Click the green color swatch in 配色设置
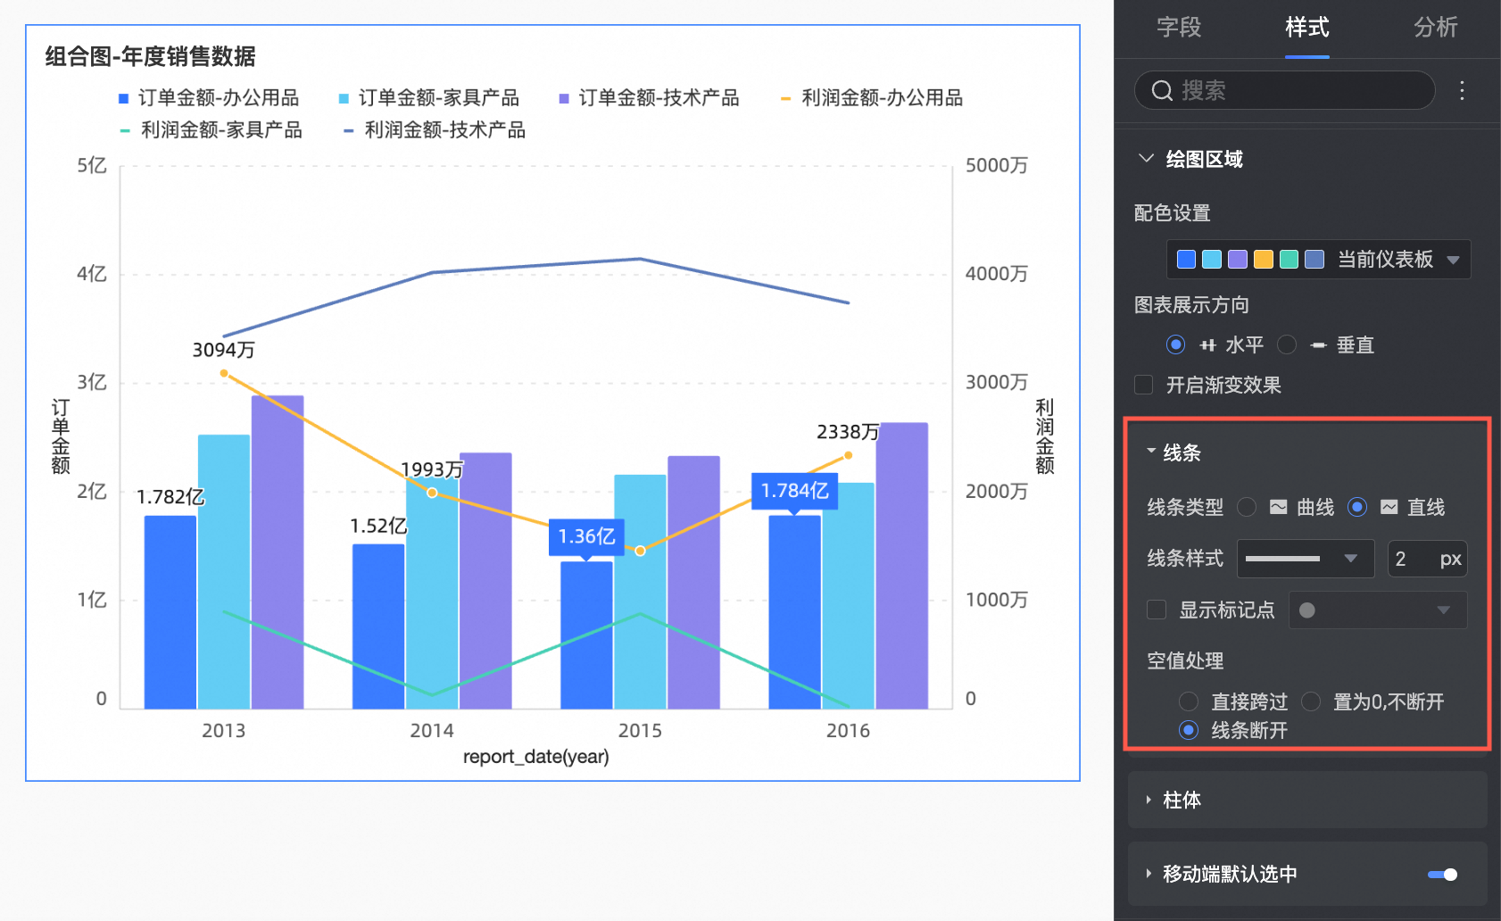Viewport: 1501px width, 921px height. (x=1289, y=260)
